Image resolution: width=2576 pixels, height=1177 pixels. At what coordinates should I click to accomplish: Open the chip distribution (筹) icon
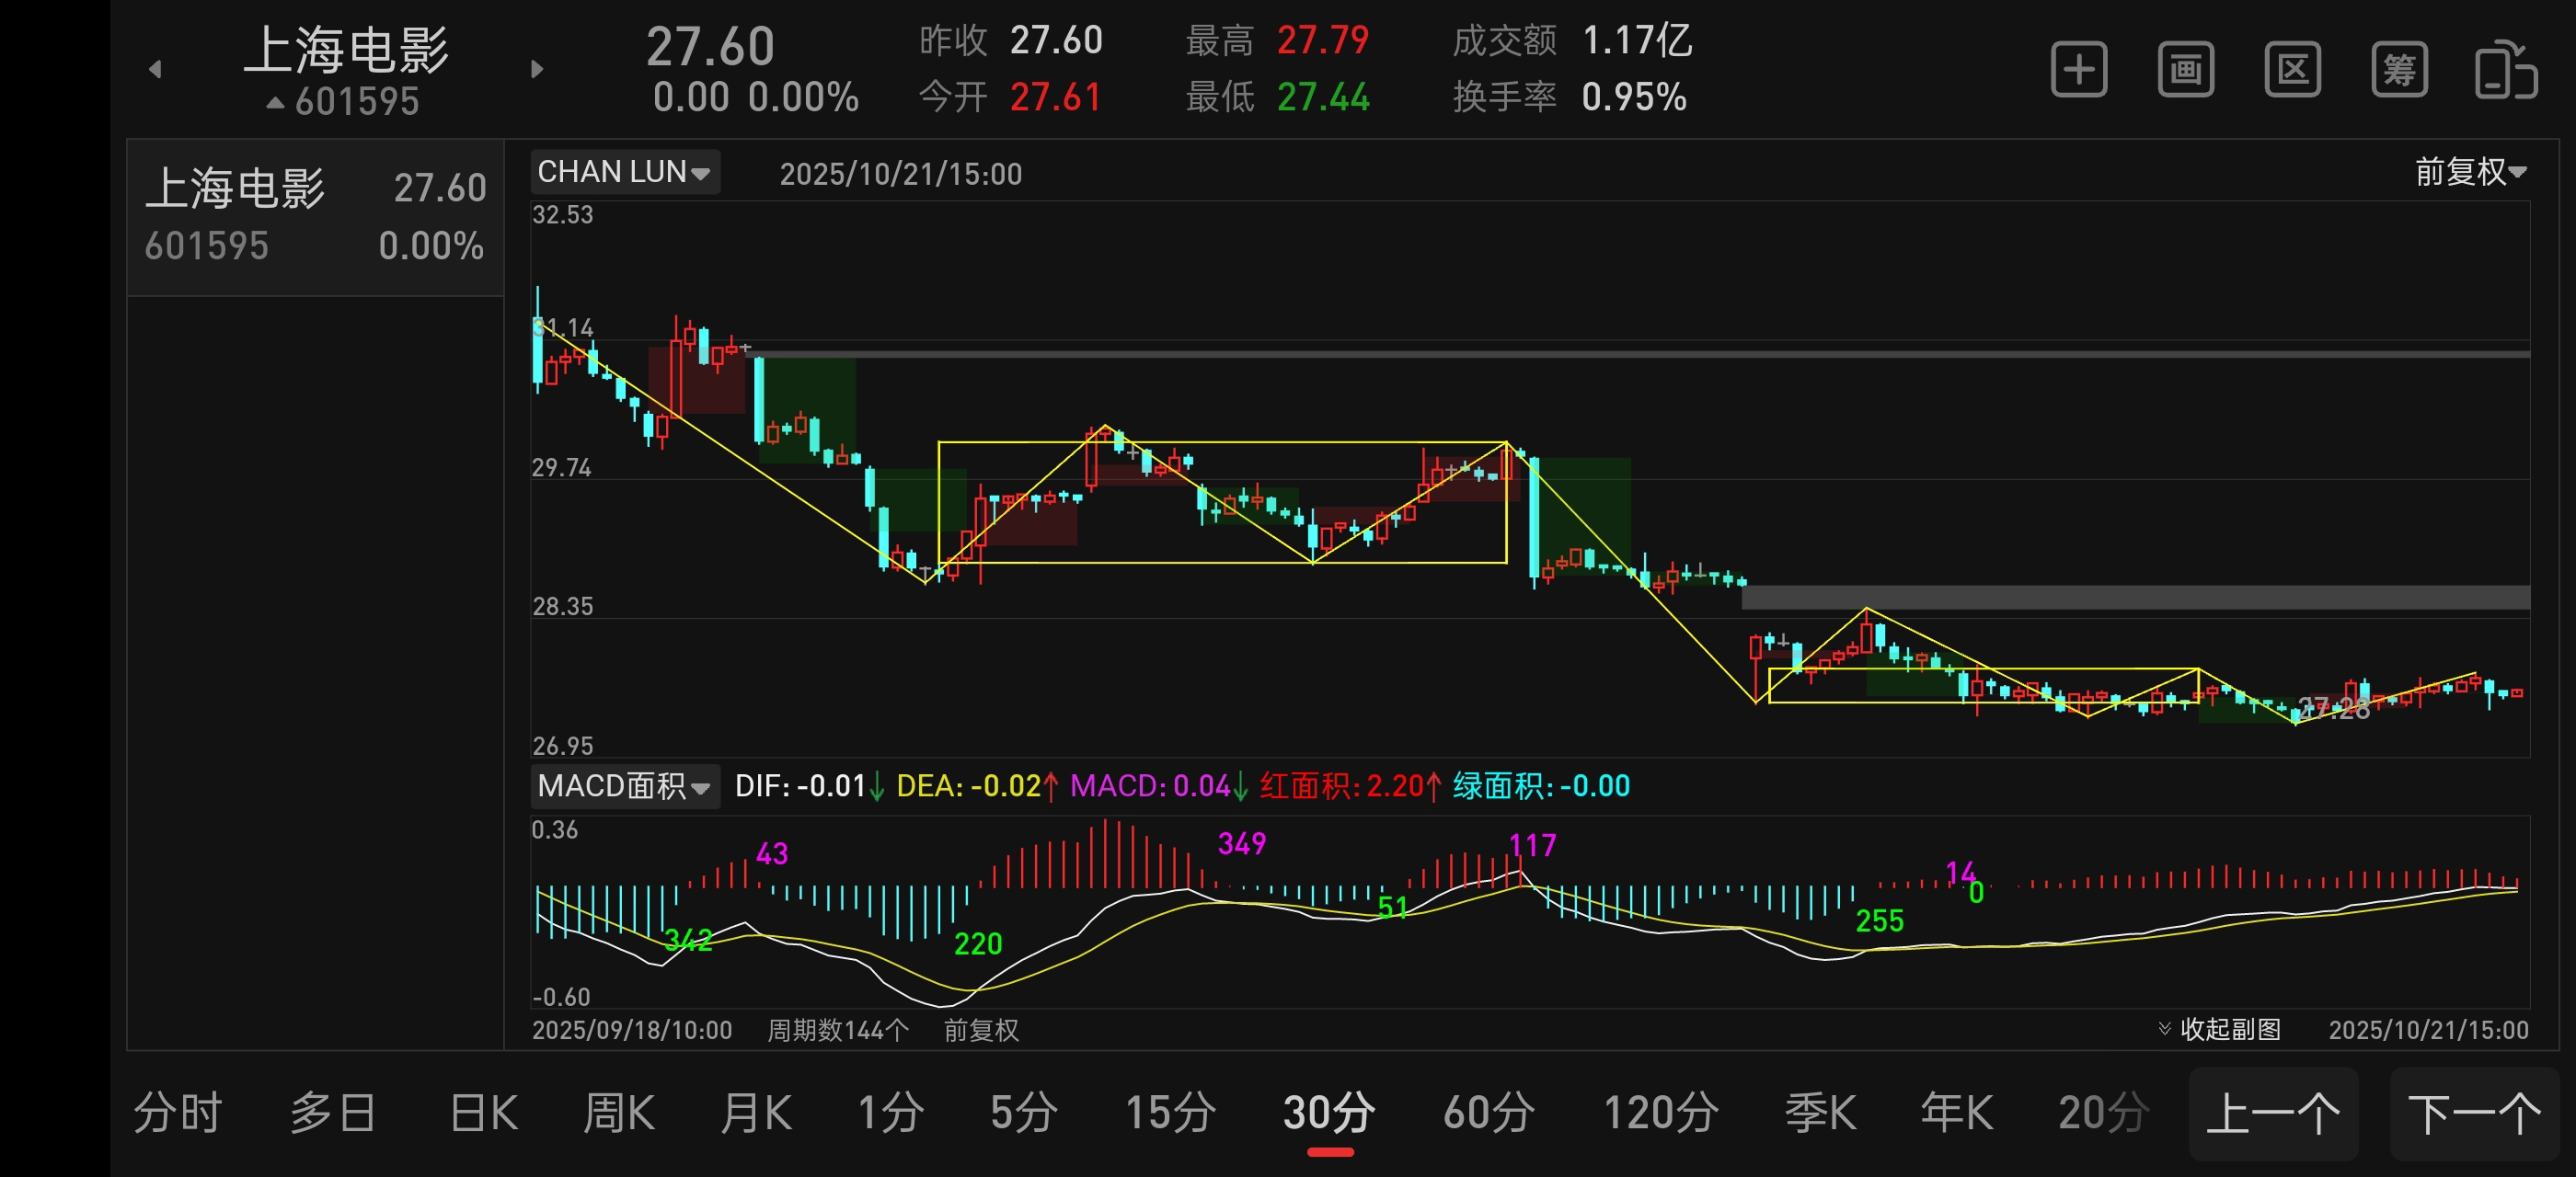click(2398, 70)
